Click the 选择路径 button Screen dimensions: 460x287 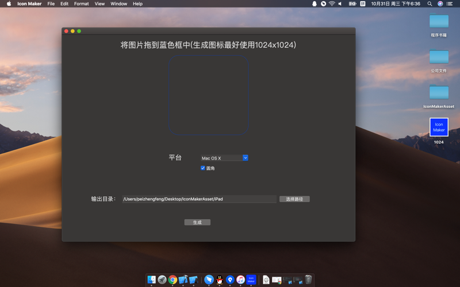pos(294,199)
